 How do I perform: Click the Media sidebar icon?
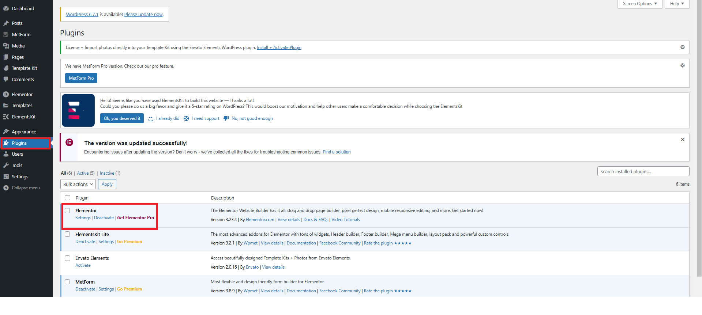click(6, 46)
